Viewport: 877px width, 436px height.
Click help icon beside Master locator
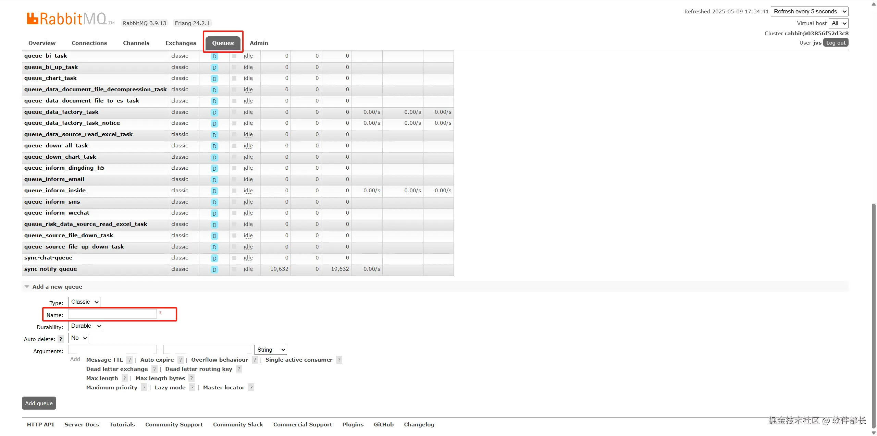click(x=251, y=387)
